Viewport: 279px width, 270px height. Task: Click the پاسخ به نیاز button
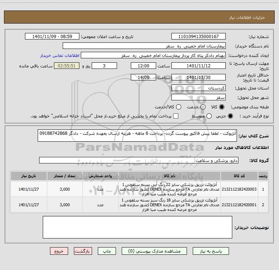click(211, 251)
